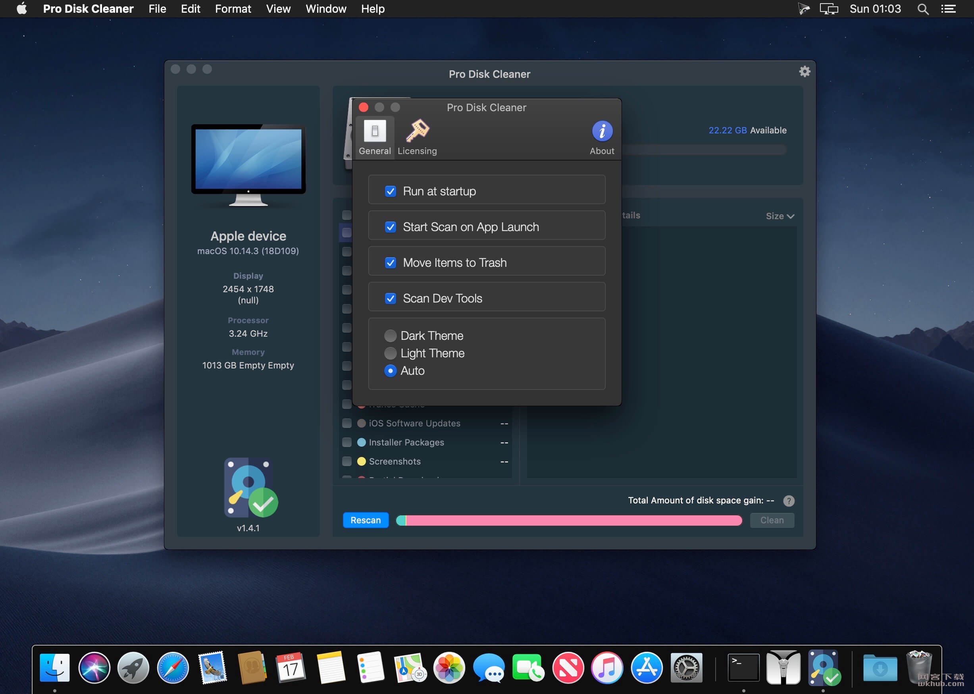The width and height of the screenshot is (974, 694).
Task: Open the Window menu
Action: click(326, 9)
